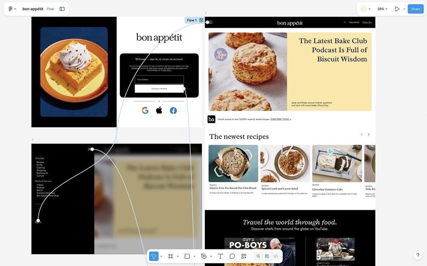427x266 pixels.
Task: Select the Frame tool
Action: (171, 256)
